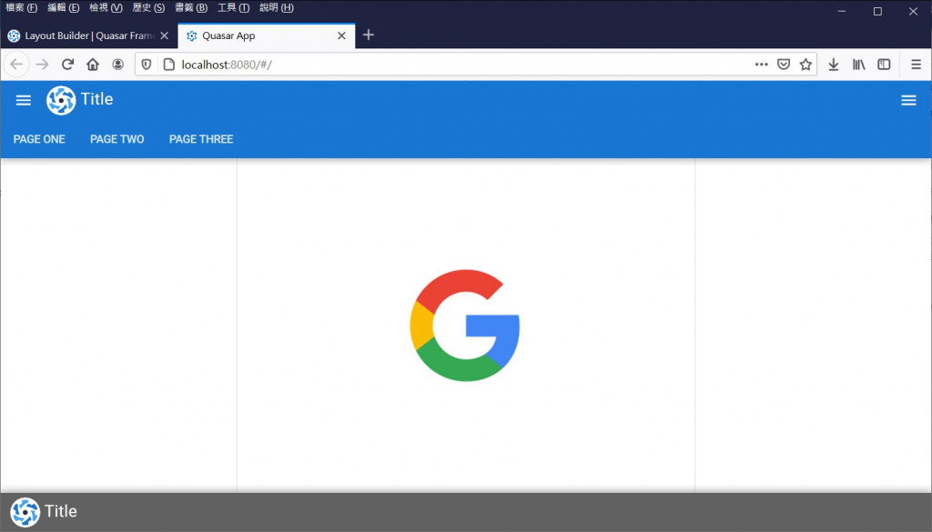Close the Layout Builder tab

(x=165, y=35)
